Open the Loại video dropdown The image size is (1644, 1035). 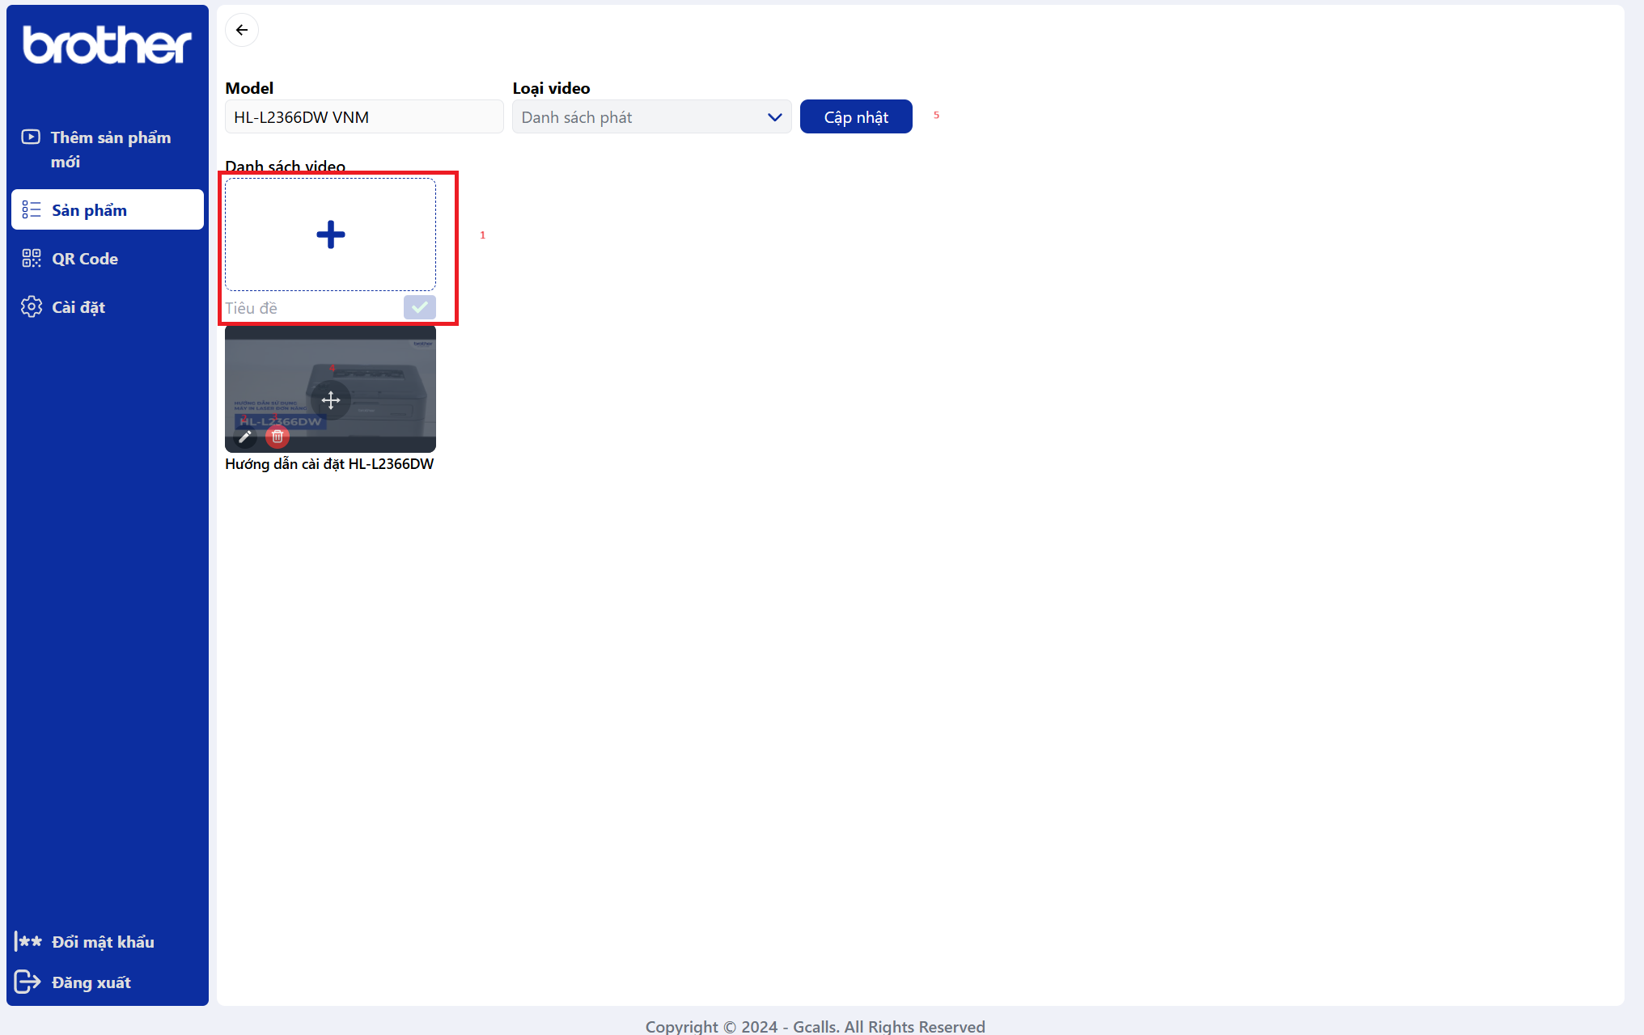click(639, 117)
